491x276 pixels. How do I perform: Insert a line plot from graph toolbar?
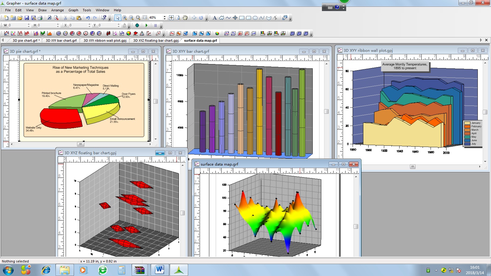[x=6, y=33]
